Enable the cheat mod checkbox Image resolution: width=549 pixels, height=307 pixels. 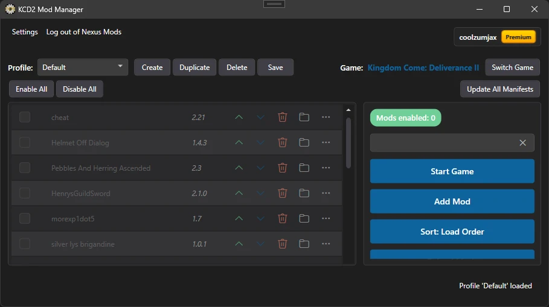[x=25, y=117]
